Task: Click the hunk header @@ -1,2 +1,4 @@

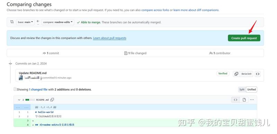Action: [x=46, y=107]
